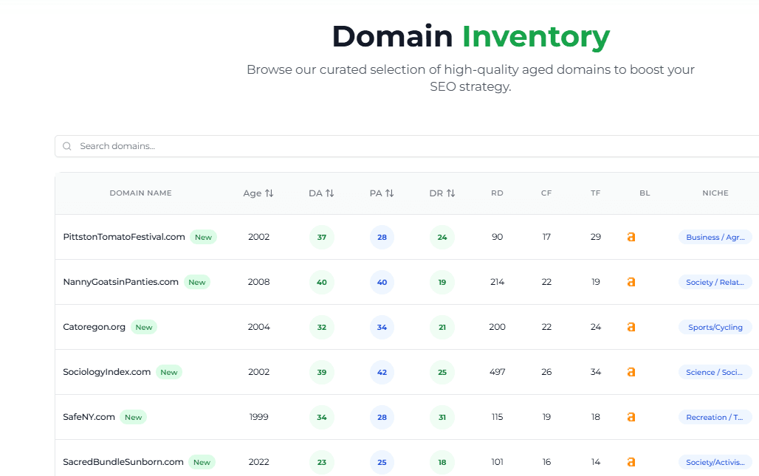Viewport: 759px width, 476px height.
Task: Toggle sorting on the PA column
Action: pyautogui.click(x=391, y=193)
